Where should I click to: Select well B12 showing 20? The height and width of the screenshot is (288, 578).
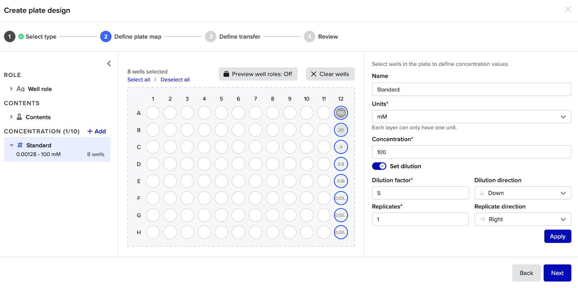point(341,130)
